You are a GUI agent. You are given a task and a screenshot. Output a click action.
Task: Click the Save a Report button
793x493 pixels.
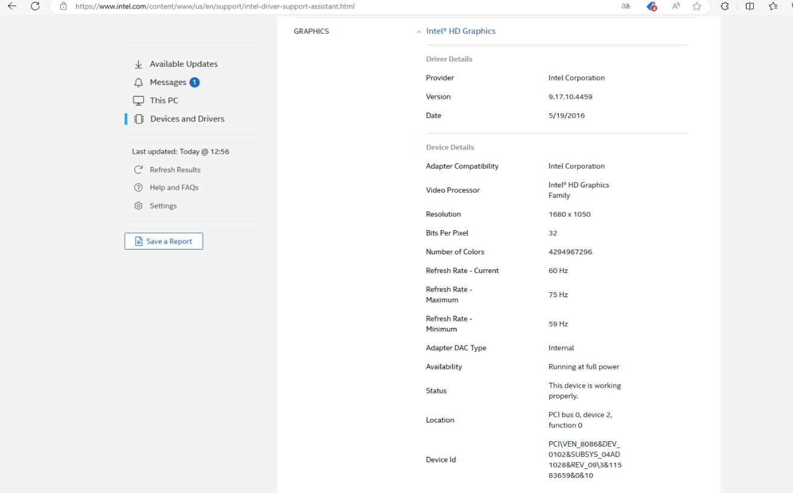[163, 241]
